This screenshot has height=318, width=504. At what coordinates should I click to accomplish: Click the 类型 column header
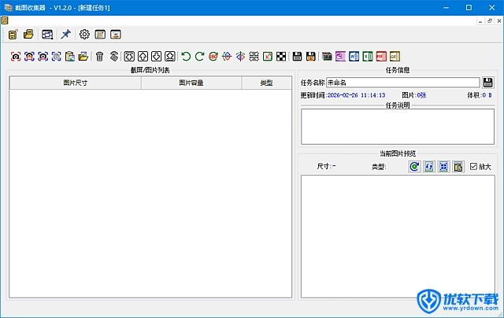pyautogui.click(x=266, y=83)
